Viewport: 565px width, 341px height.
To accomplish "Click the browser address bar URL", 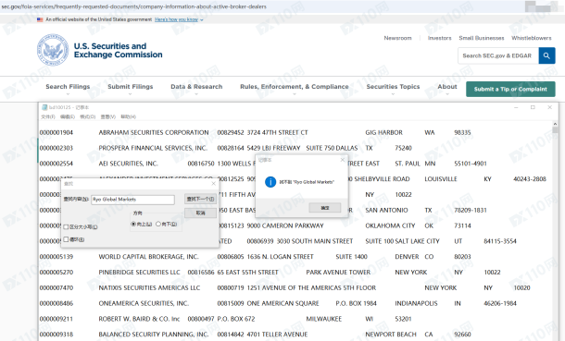I will (x=134, y=6).
